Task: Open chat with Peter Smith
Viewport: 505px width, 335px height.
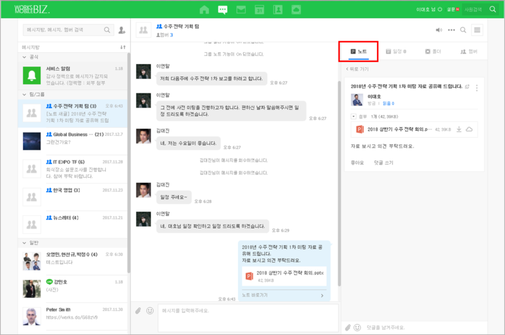Action: point(73,316)
